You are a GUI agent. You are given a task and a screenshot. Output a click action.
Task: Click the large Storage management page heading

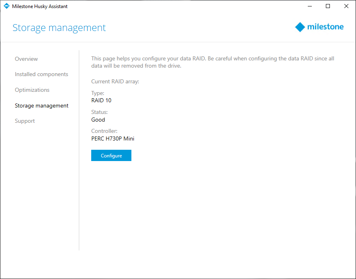tap(59, 28)
